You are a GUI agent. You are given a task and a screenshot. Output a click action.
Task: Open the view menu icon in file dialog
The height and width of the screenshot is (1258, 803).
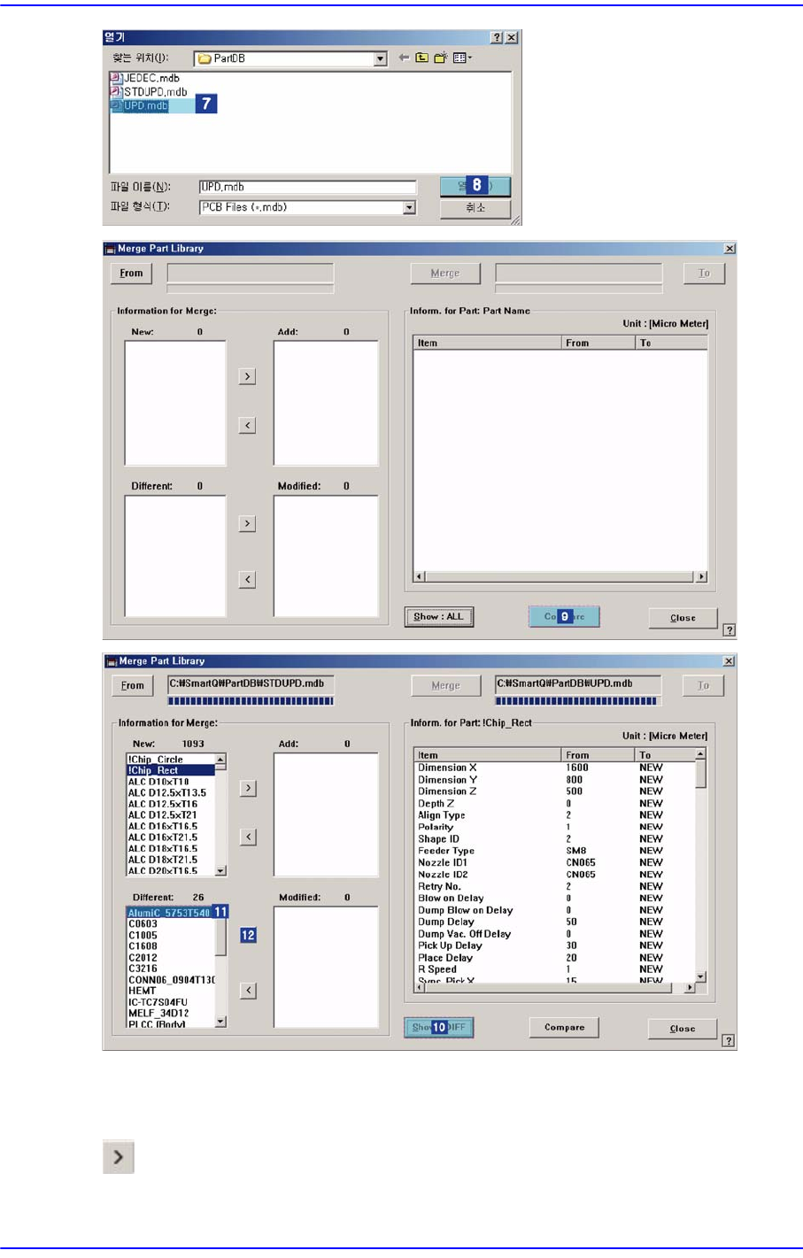pos(462,58)
